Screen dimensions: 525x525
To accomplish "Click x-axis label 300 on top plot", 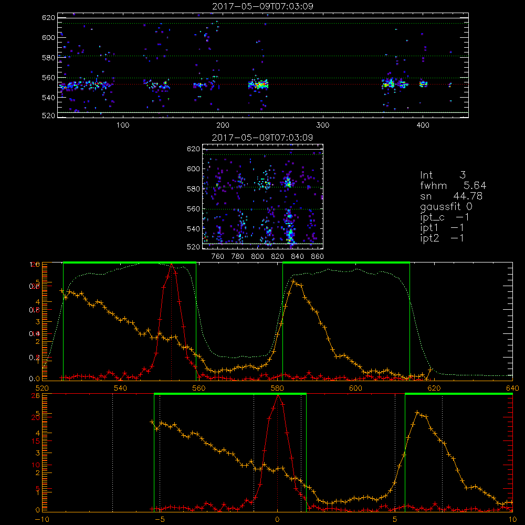I will pos(323,125).
